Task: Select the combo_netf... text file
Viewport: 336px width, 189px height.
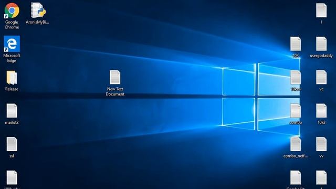Action: pyautogui.click(x=296, y=144)
